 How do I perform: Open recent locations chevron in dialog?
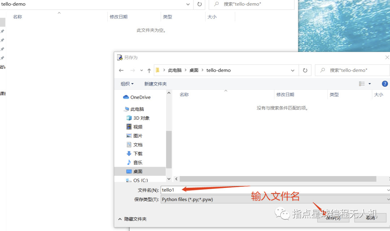(x=142, y=70)
